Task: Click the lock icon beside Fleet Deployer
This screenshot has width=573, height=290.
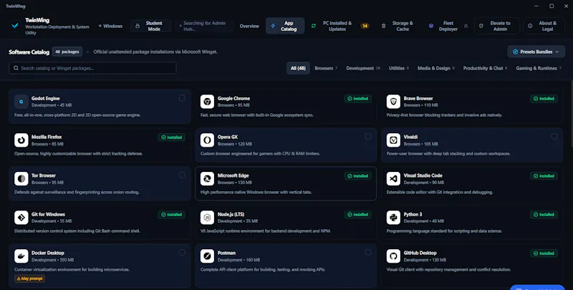Action: coord(466,26)
